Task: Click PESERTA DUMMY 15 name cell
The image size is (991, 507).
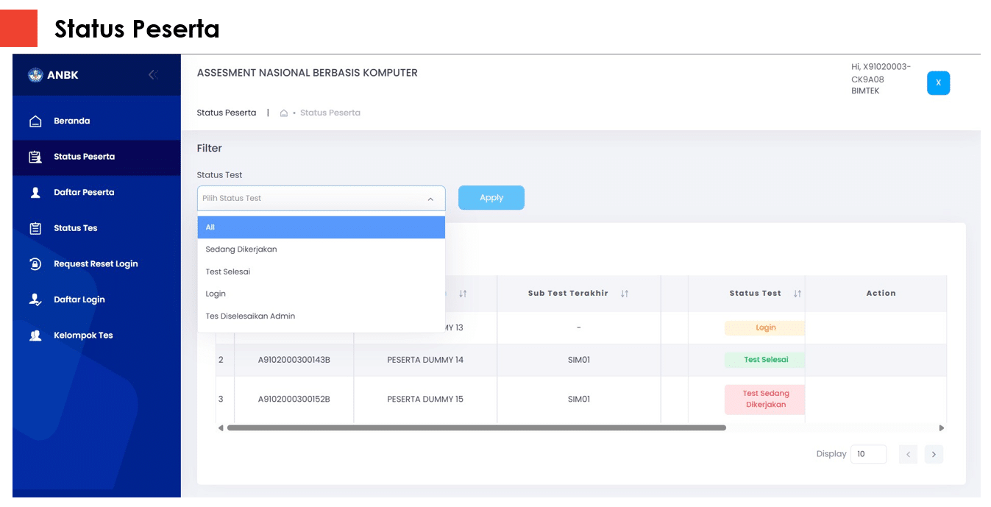Action: pyautogui.click(x=425, y=400)
